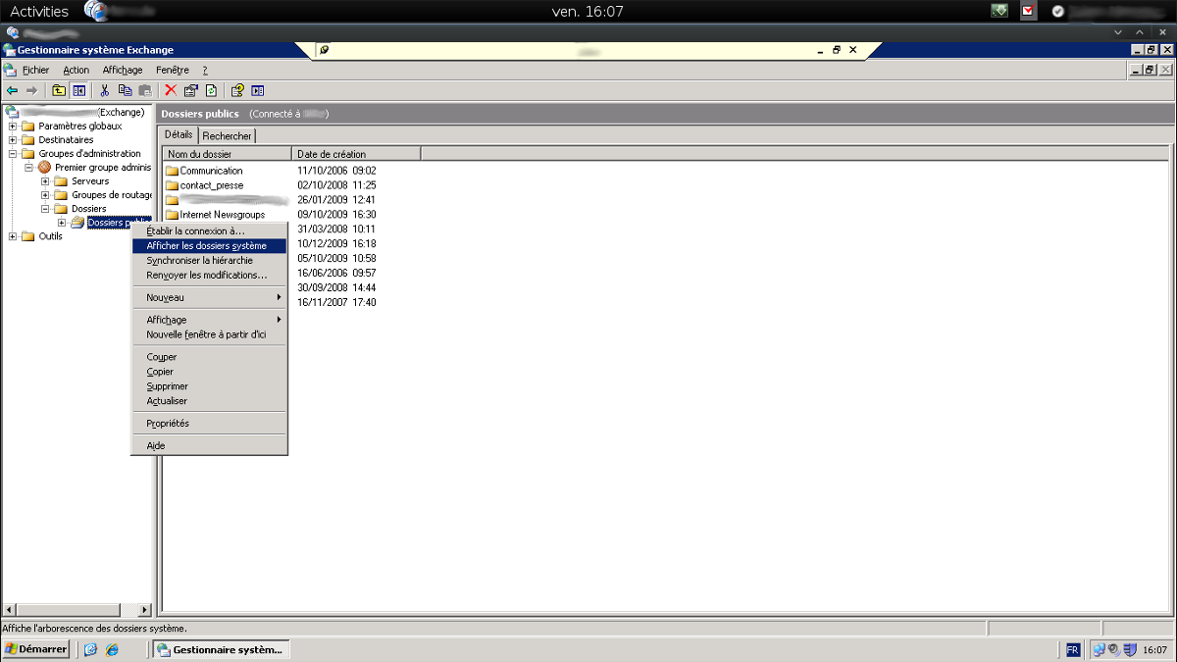Click the Communication folder icon

tap(172, 171)
